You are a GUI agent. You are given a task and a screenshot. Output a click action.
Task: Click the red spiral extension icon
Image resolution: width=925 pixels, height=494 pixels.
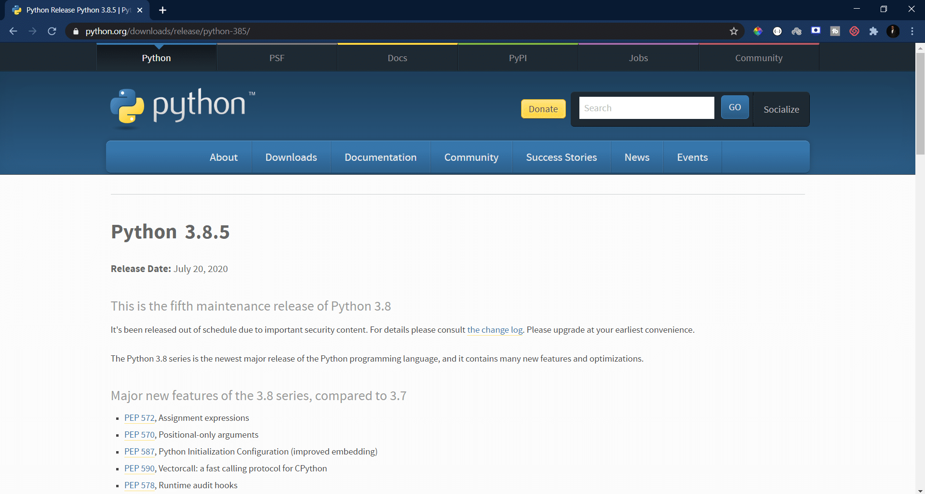click(854, 31)
